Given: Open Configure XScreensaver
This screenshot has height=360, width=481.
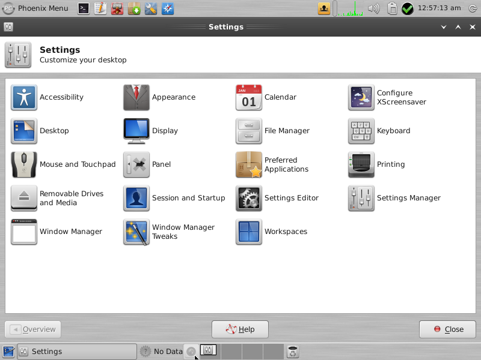Looking at the screenshot, I should [387, 97].
